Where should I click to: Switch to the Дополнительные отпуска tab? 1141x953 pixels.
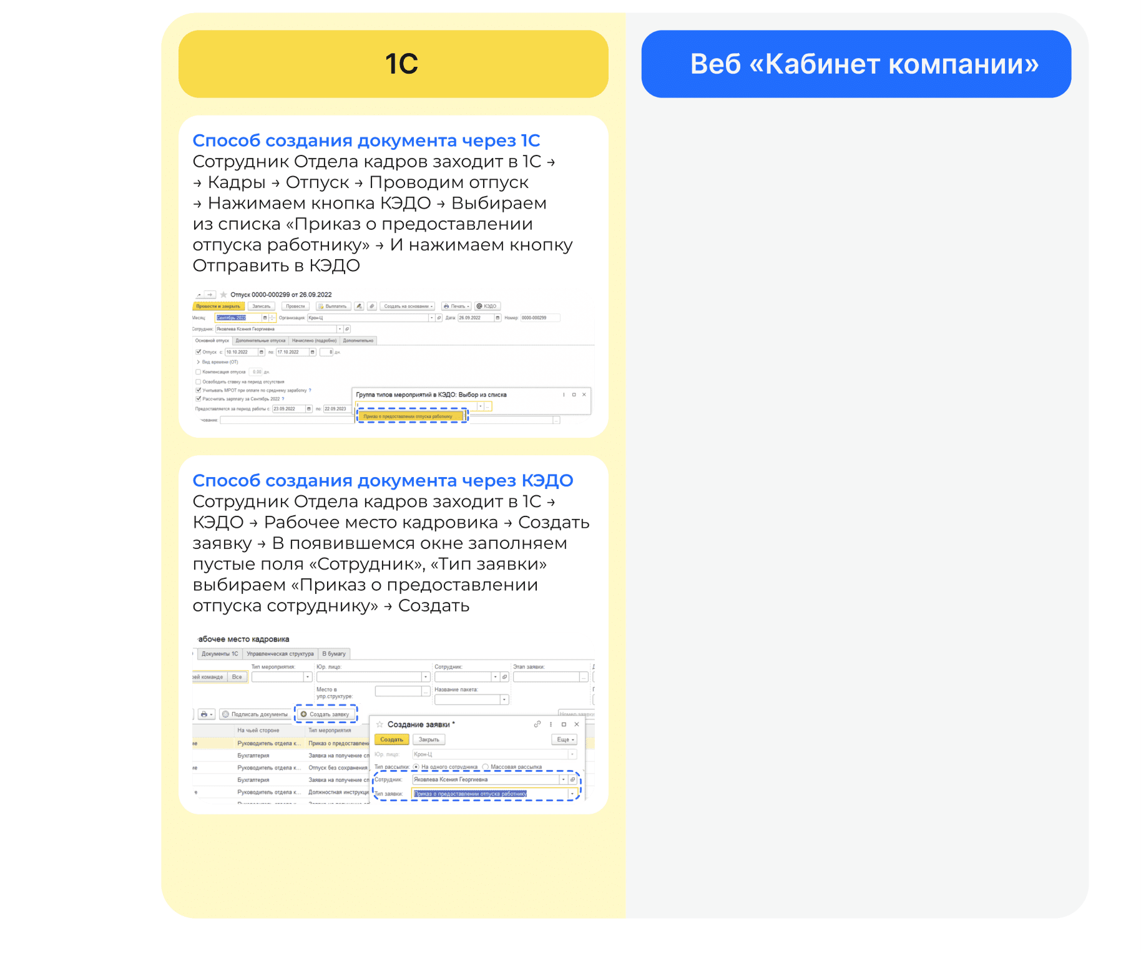tap(260, 341)
